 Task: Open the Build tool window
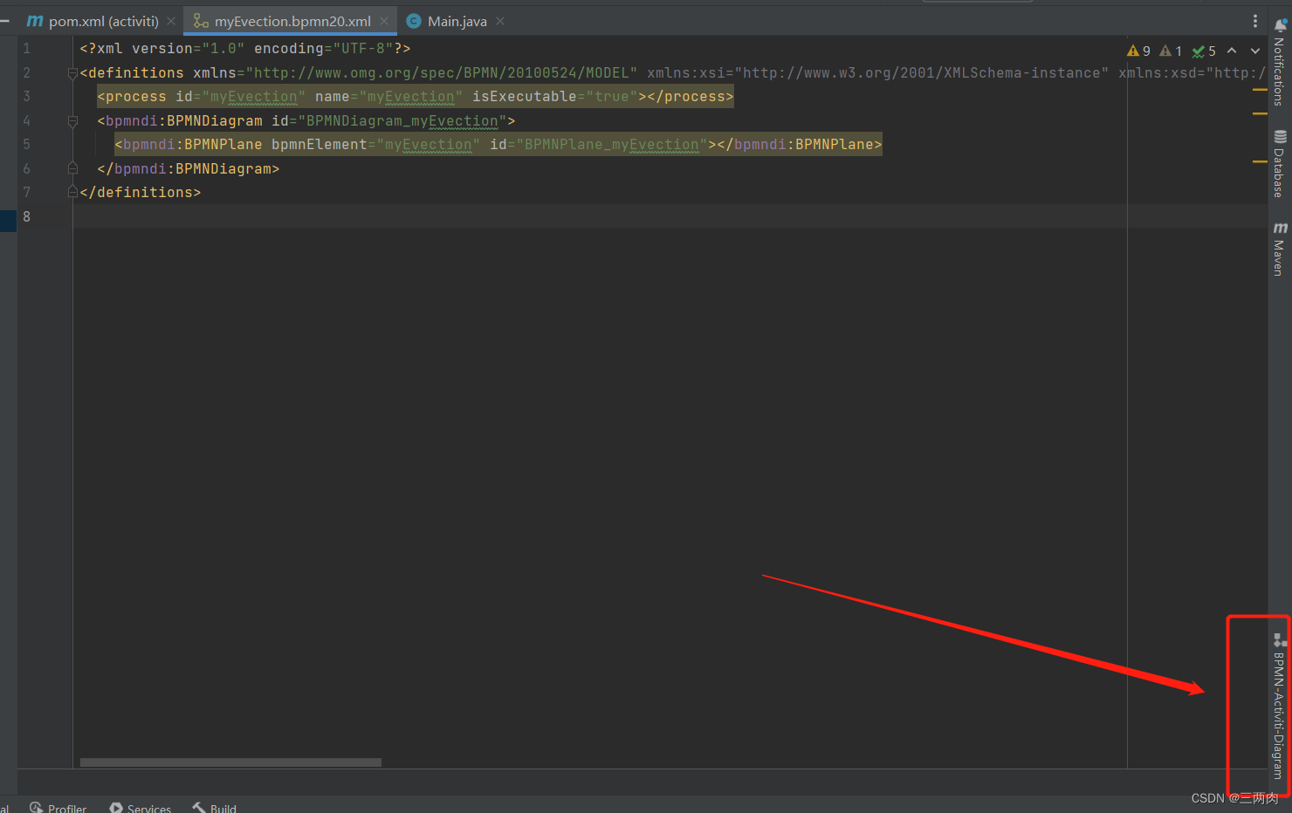(x=213, y=807)
